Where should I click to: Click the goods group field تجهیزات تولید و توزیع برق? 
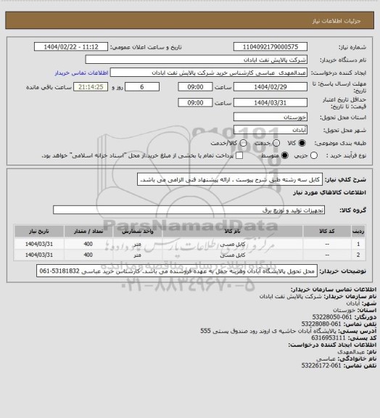click(189, 210)
